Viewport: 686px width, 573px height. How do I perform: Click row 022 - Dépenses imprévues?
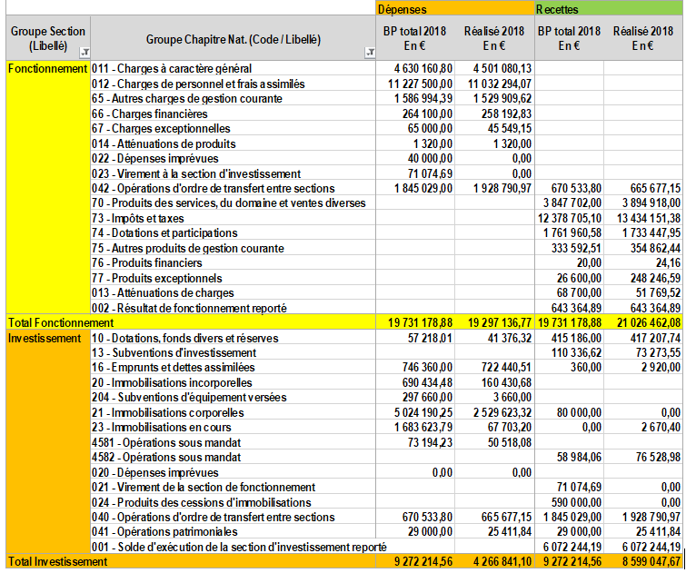154,158
